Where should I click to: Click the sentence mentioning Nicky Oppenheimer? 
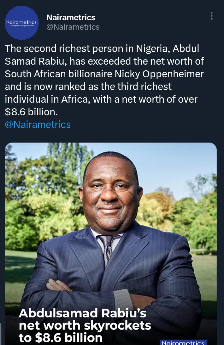click(x=104, y=74)
